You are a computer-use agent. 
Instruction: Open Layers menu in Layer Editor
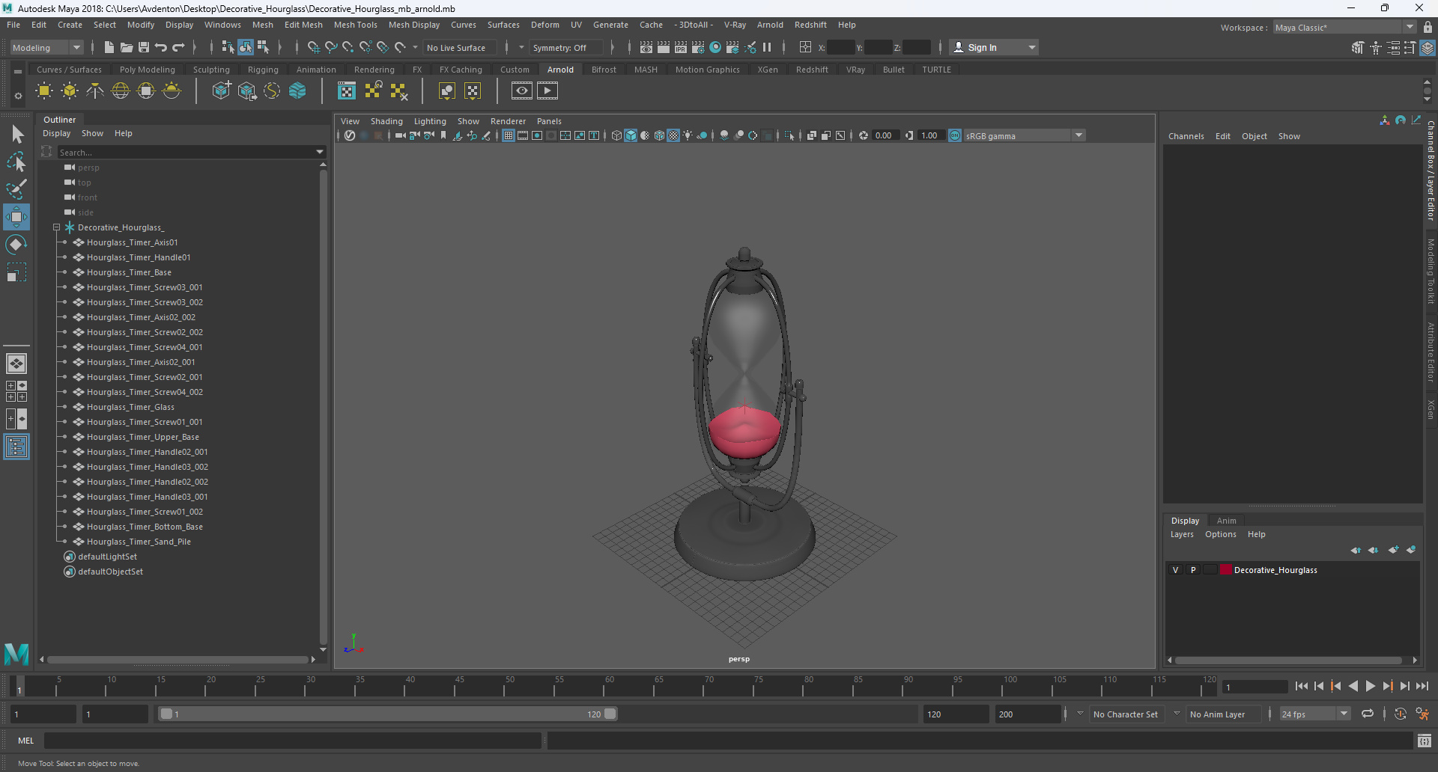(x=1182, y=534)
